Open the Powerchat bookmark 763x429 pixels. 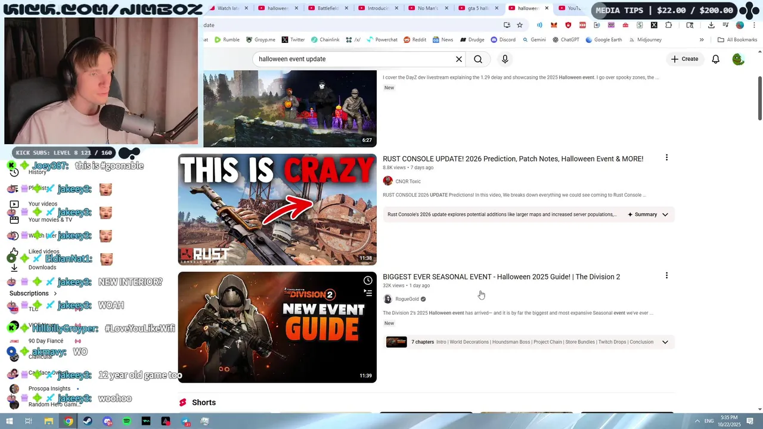point(381,40)
